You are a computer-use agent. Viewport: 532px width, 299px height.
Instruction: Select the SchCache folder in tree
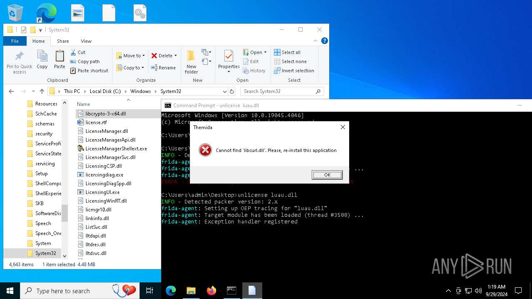coord(46,114)
